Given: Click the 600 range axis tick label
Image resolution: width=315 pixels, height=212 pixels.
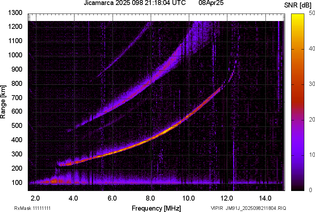Looking at the screenshot, I should coord(17,111).
